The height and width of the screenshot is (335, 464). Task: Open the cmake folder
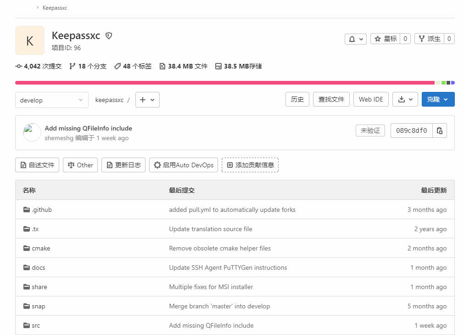[41, 248]
